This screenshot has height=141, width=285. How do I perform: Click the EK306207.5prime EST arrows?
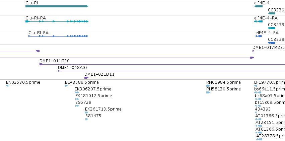77,92
